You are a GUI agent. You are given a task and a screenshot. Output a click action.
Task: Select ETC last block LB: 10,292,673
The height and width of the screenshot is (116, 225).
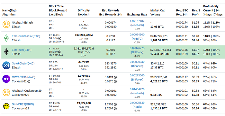(56, 42)
